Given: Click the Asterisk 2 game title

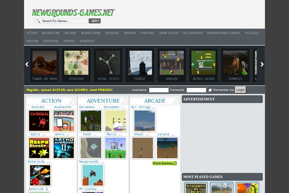Looking at the screenshot, I should pyautogui.click(x=38, y=189).
